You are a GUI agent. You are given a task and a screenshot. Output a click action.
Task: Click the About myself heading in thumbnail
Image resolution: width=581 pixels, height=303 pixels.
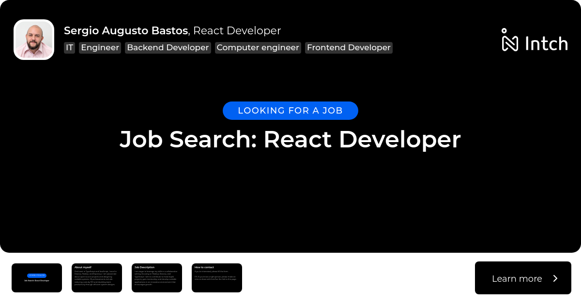[83, 267]
